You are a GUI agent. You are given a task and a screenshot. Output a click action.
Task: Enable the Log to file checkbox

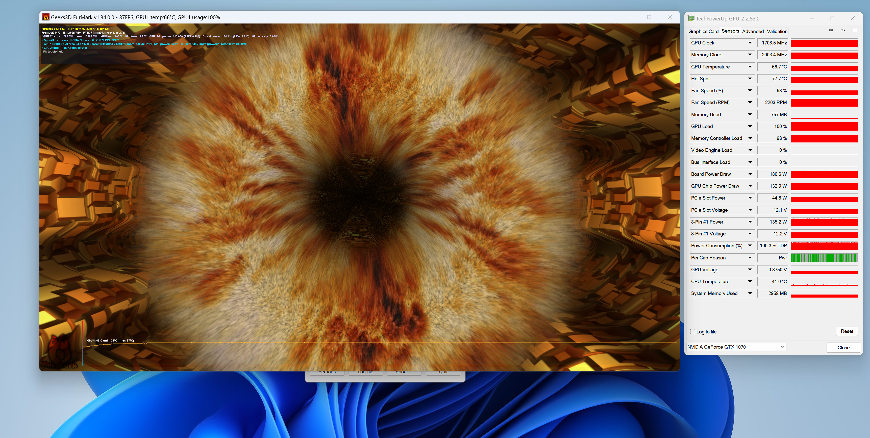tap(693, 332)
